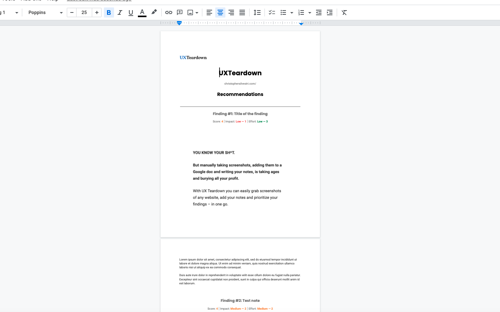Click the 'Finding #2: Test note' heading

pyautogui.click(x=240, y=301)
